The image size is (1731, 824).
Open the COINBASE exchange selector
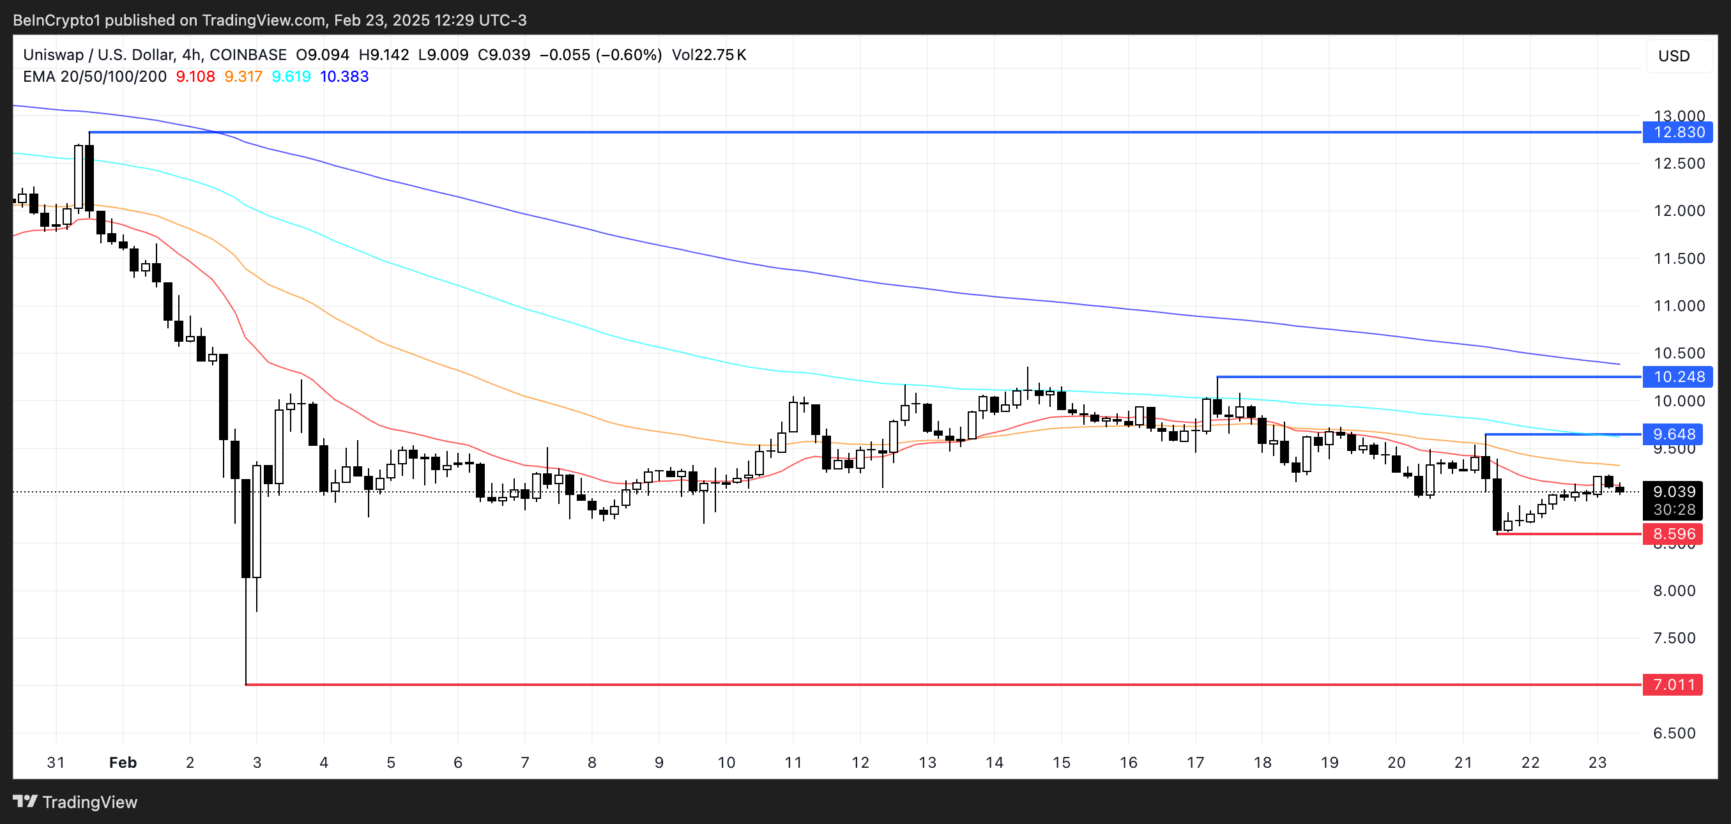[x=246, y=55]
